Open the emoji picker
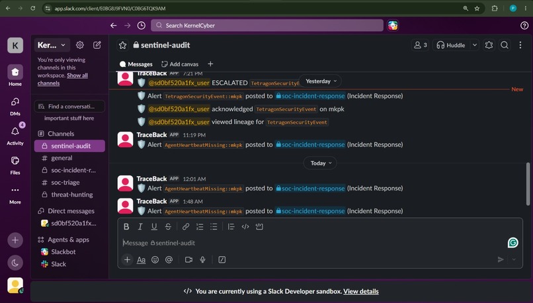The height and width of the screenshot is (303, 533). (155, 260)
